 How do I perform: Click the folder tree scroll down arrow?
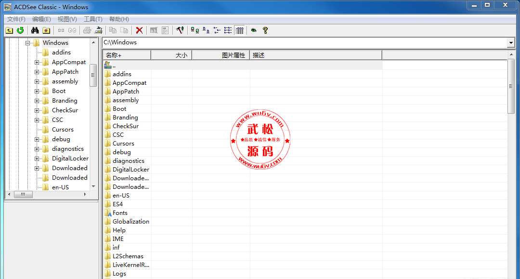[x=93, y=186]
